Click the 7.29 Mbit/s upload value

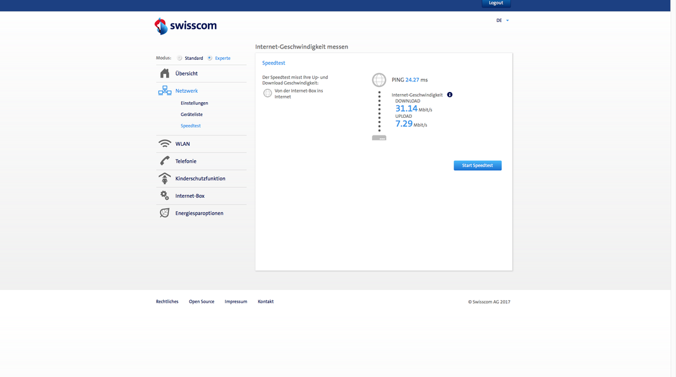tap(411, 124)
